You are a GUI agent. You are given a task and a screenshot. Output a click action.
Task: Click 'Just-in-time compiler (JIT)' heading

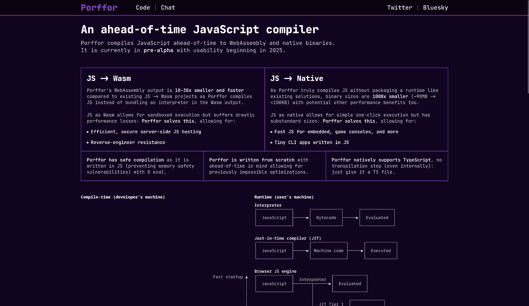tap(288, 238)
